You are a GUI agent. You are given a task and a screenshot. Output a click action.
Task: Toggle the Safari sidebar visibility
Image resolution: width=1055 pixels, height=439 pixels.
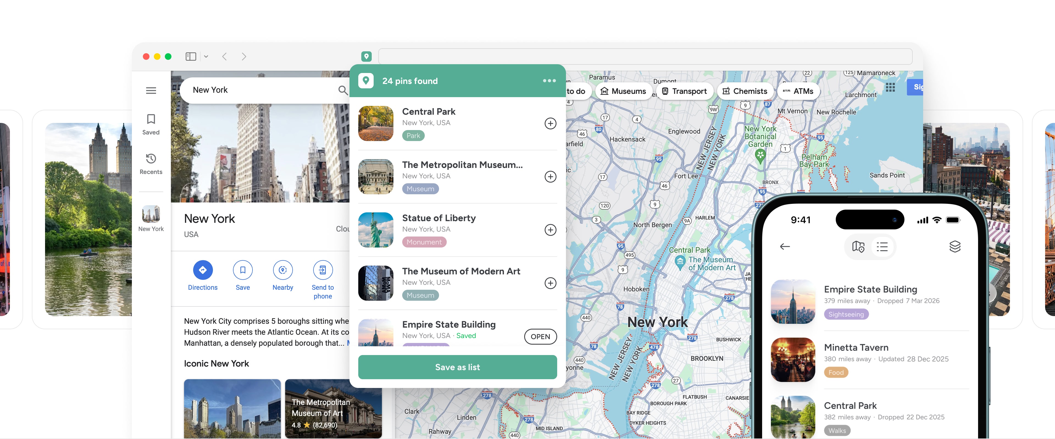pyautogui.click(x=191, y=57)
